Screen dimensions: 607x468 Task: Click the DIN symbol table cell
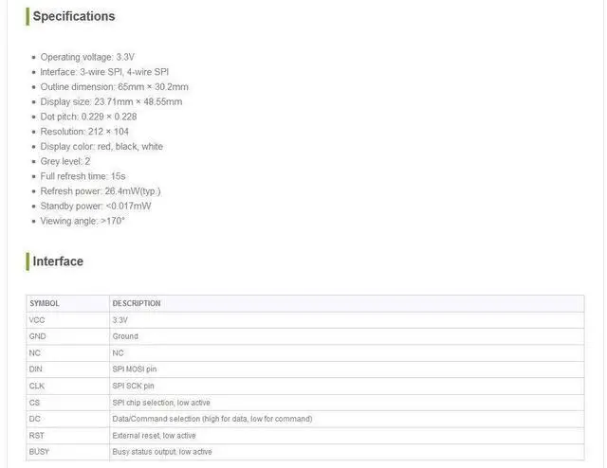click(x=67, y=369)
